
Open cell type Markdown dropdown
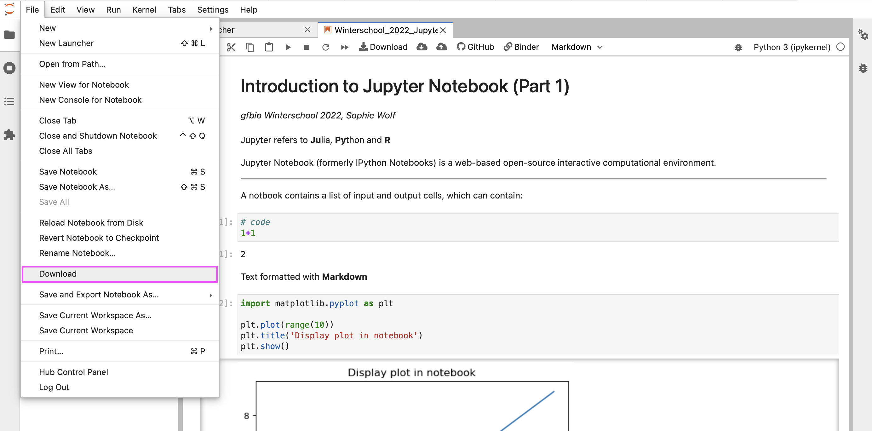[577, 47]
